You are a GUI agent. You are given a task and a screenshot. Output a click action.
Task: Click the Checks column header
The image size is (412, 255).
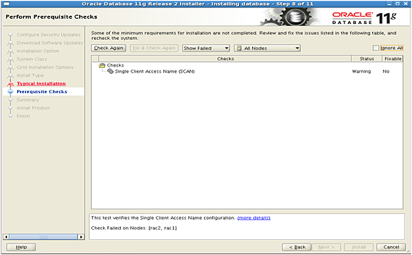[x=225, y=59]
